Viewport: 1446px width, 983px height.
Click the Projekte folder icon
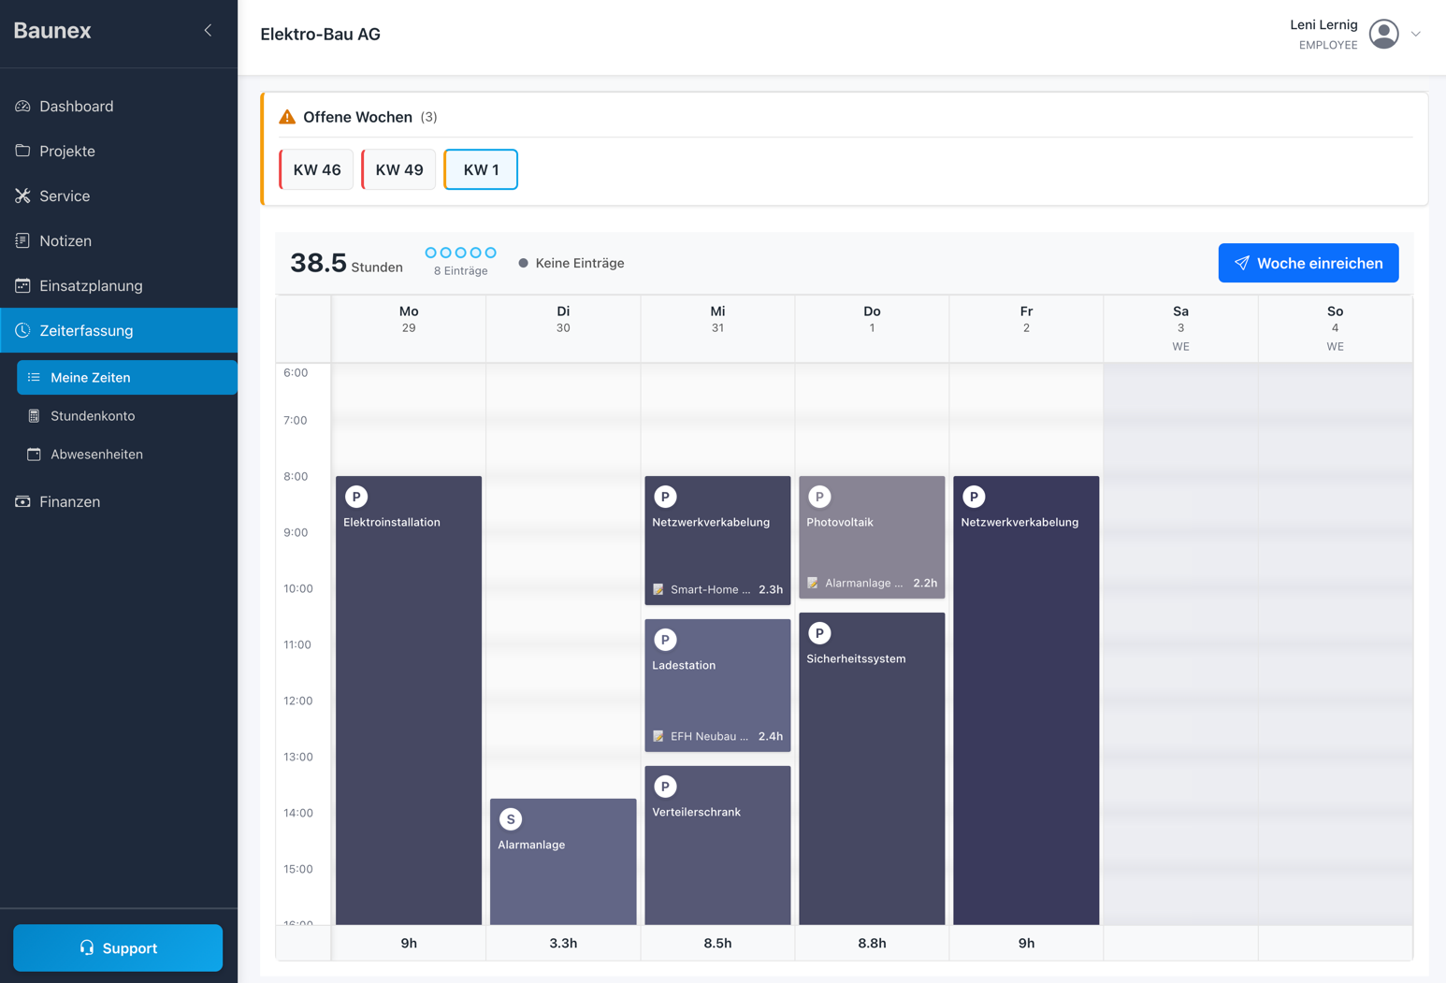click(22, 151)
